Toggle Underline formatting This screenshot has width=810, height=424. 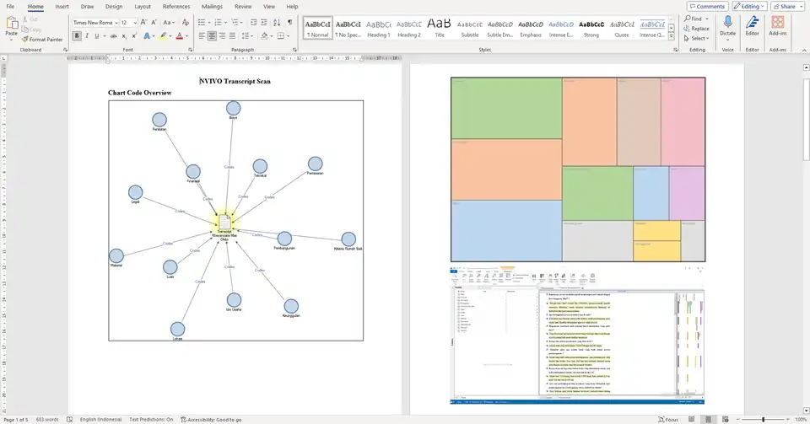pyautogui.click(x=96, y=36)
